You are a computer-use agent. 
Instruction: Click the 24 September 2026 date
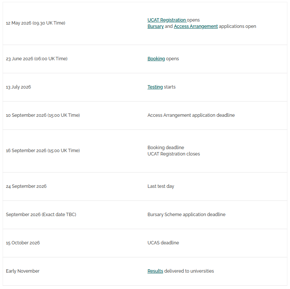(x=26, y=186)
